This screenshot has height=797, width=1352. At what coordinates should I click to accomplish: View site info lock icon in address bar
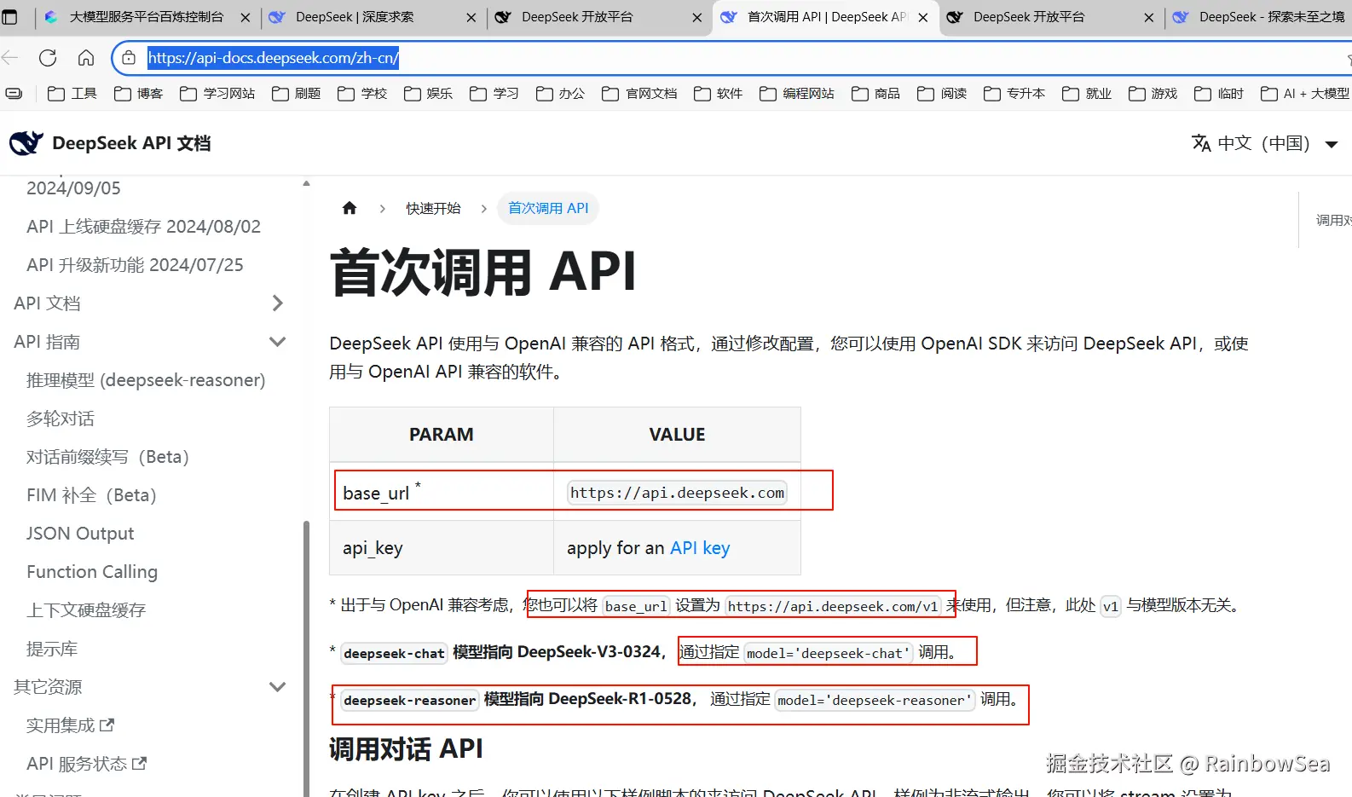click(x=129, y=58)
